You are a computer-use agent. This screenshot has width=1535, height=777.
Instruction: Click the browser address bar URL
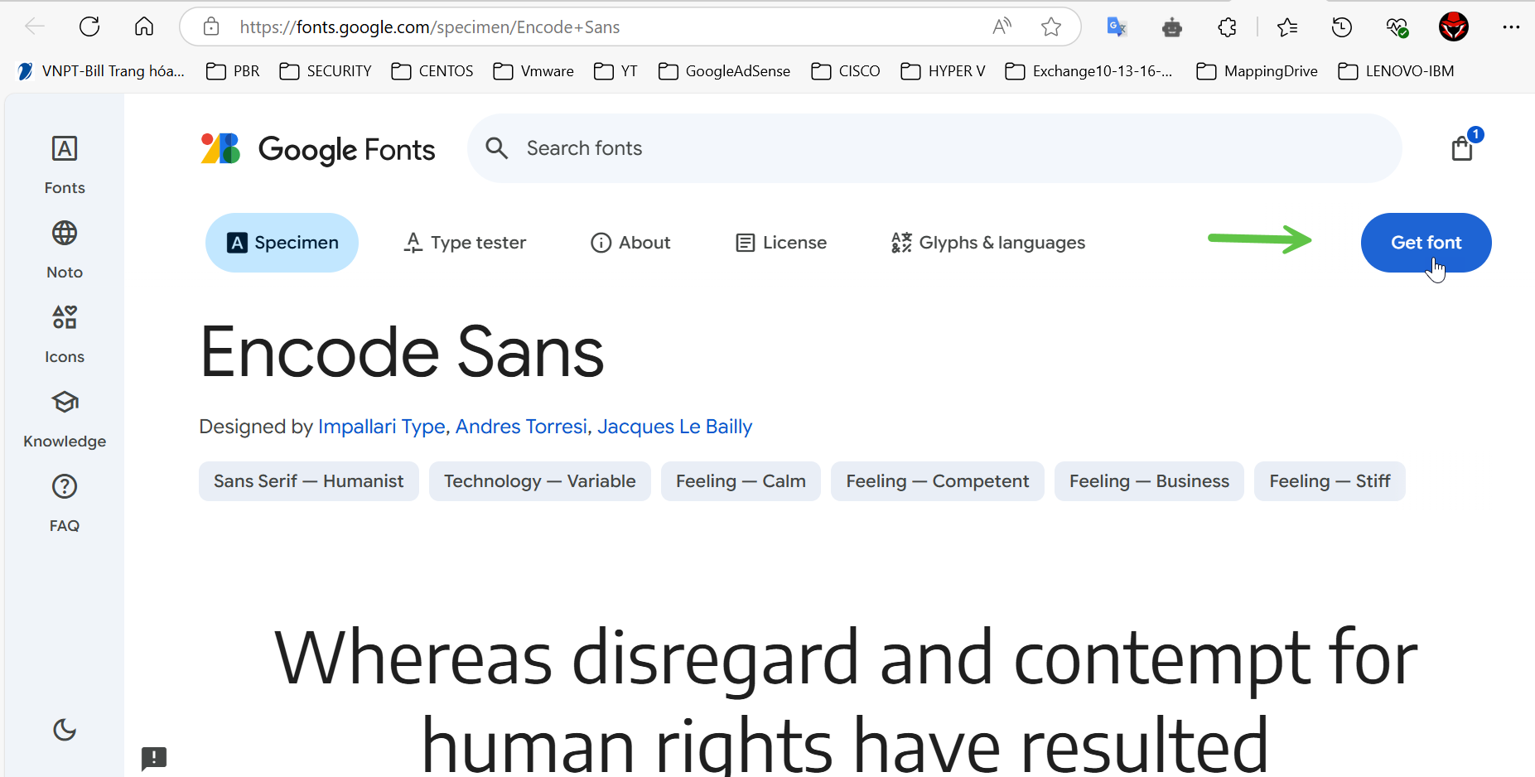430,27
